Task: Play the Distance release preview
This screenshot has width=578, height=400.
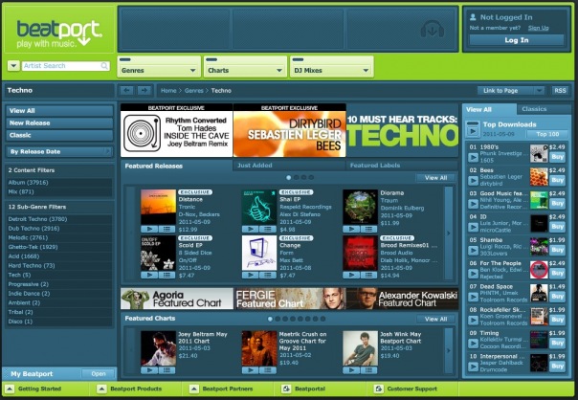Action: [x=149, y=229]
